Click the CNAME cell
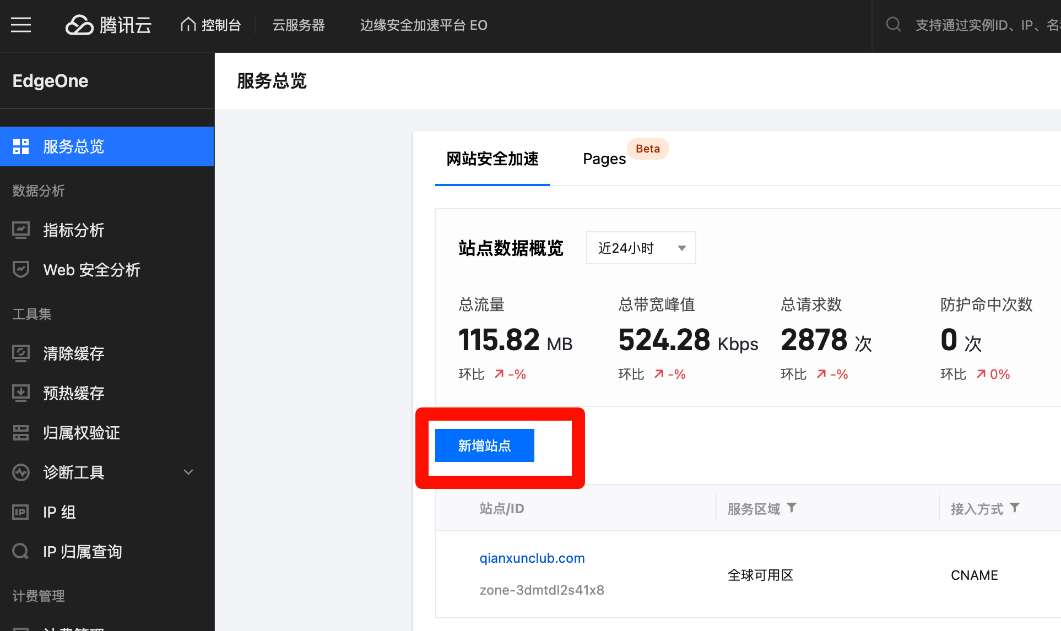 click(975, 575)
